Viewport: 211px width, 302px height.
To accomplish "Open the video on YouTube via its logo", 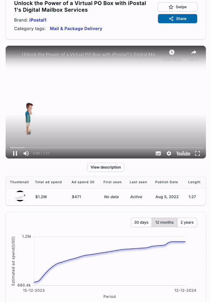I will 183,154.
